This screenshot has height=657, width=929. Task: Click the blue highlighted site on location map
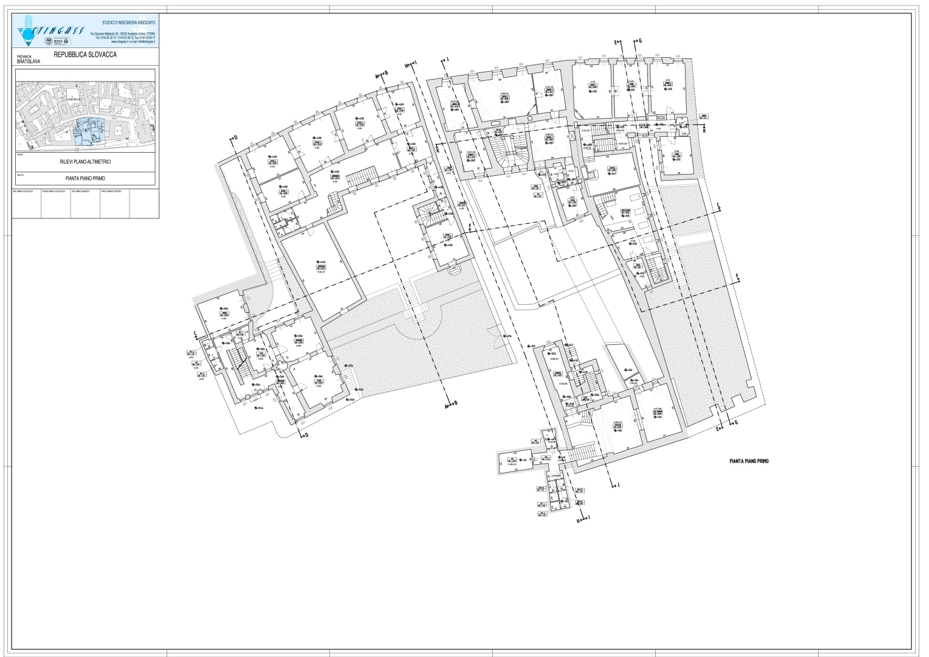click(89, 133)
